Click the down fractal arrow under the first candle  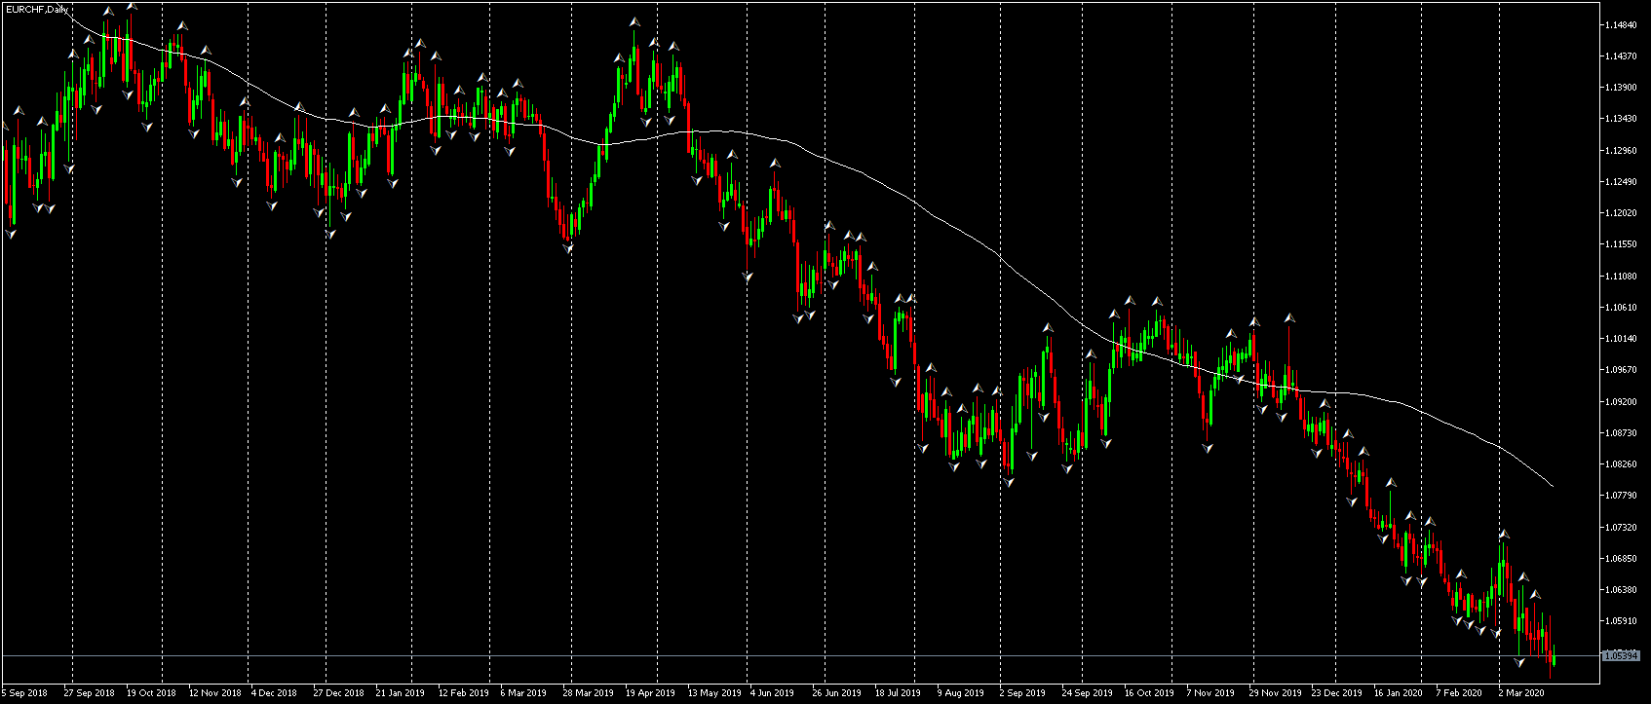pyautogui.click(x=12, y=233)
